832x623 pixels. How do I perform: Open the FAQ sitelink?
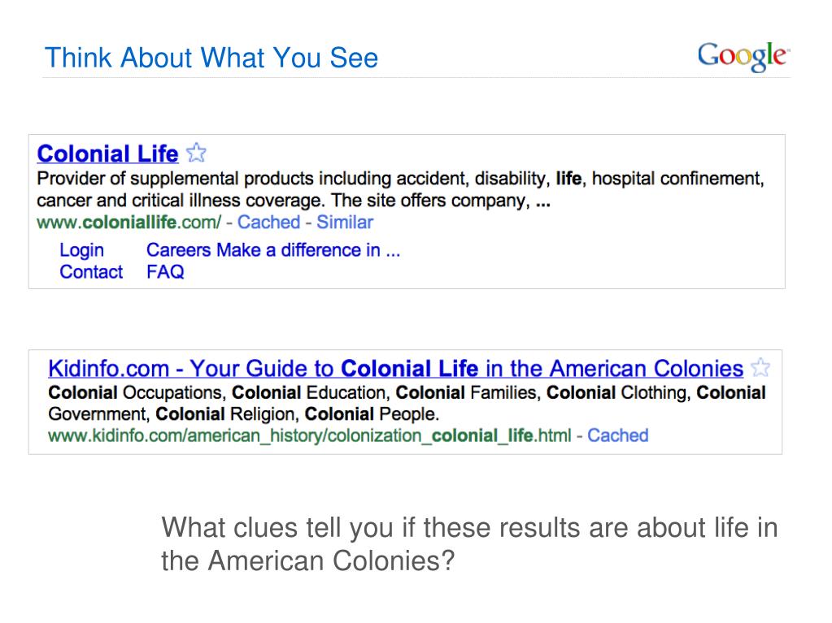click(166, 272)
